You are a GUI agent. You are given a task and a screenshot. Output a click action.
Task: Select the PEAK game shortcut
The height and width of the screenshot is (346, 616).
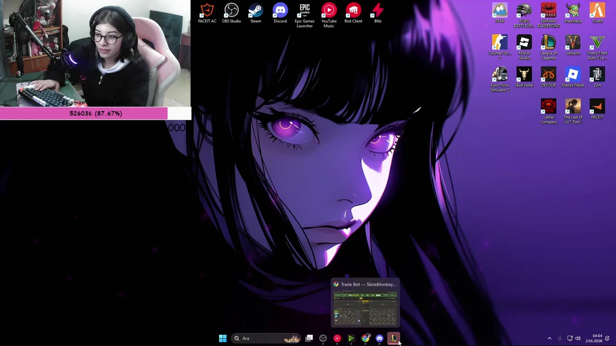[500, 13]
